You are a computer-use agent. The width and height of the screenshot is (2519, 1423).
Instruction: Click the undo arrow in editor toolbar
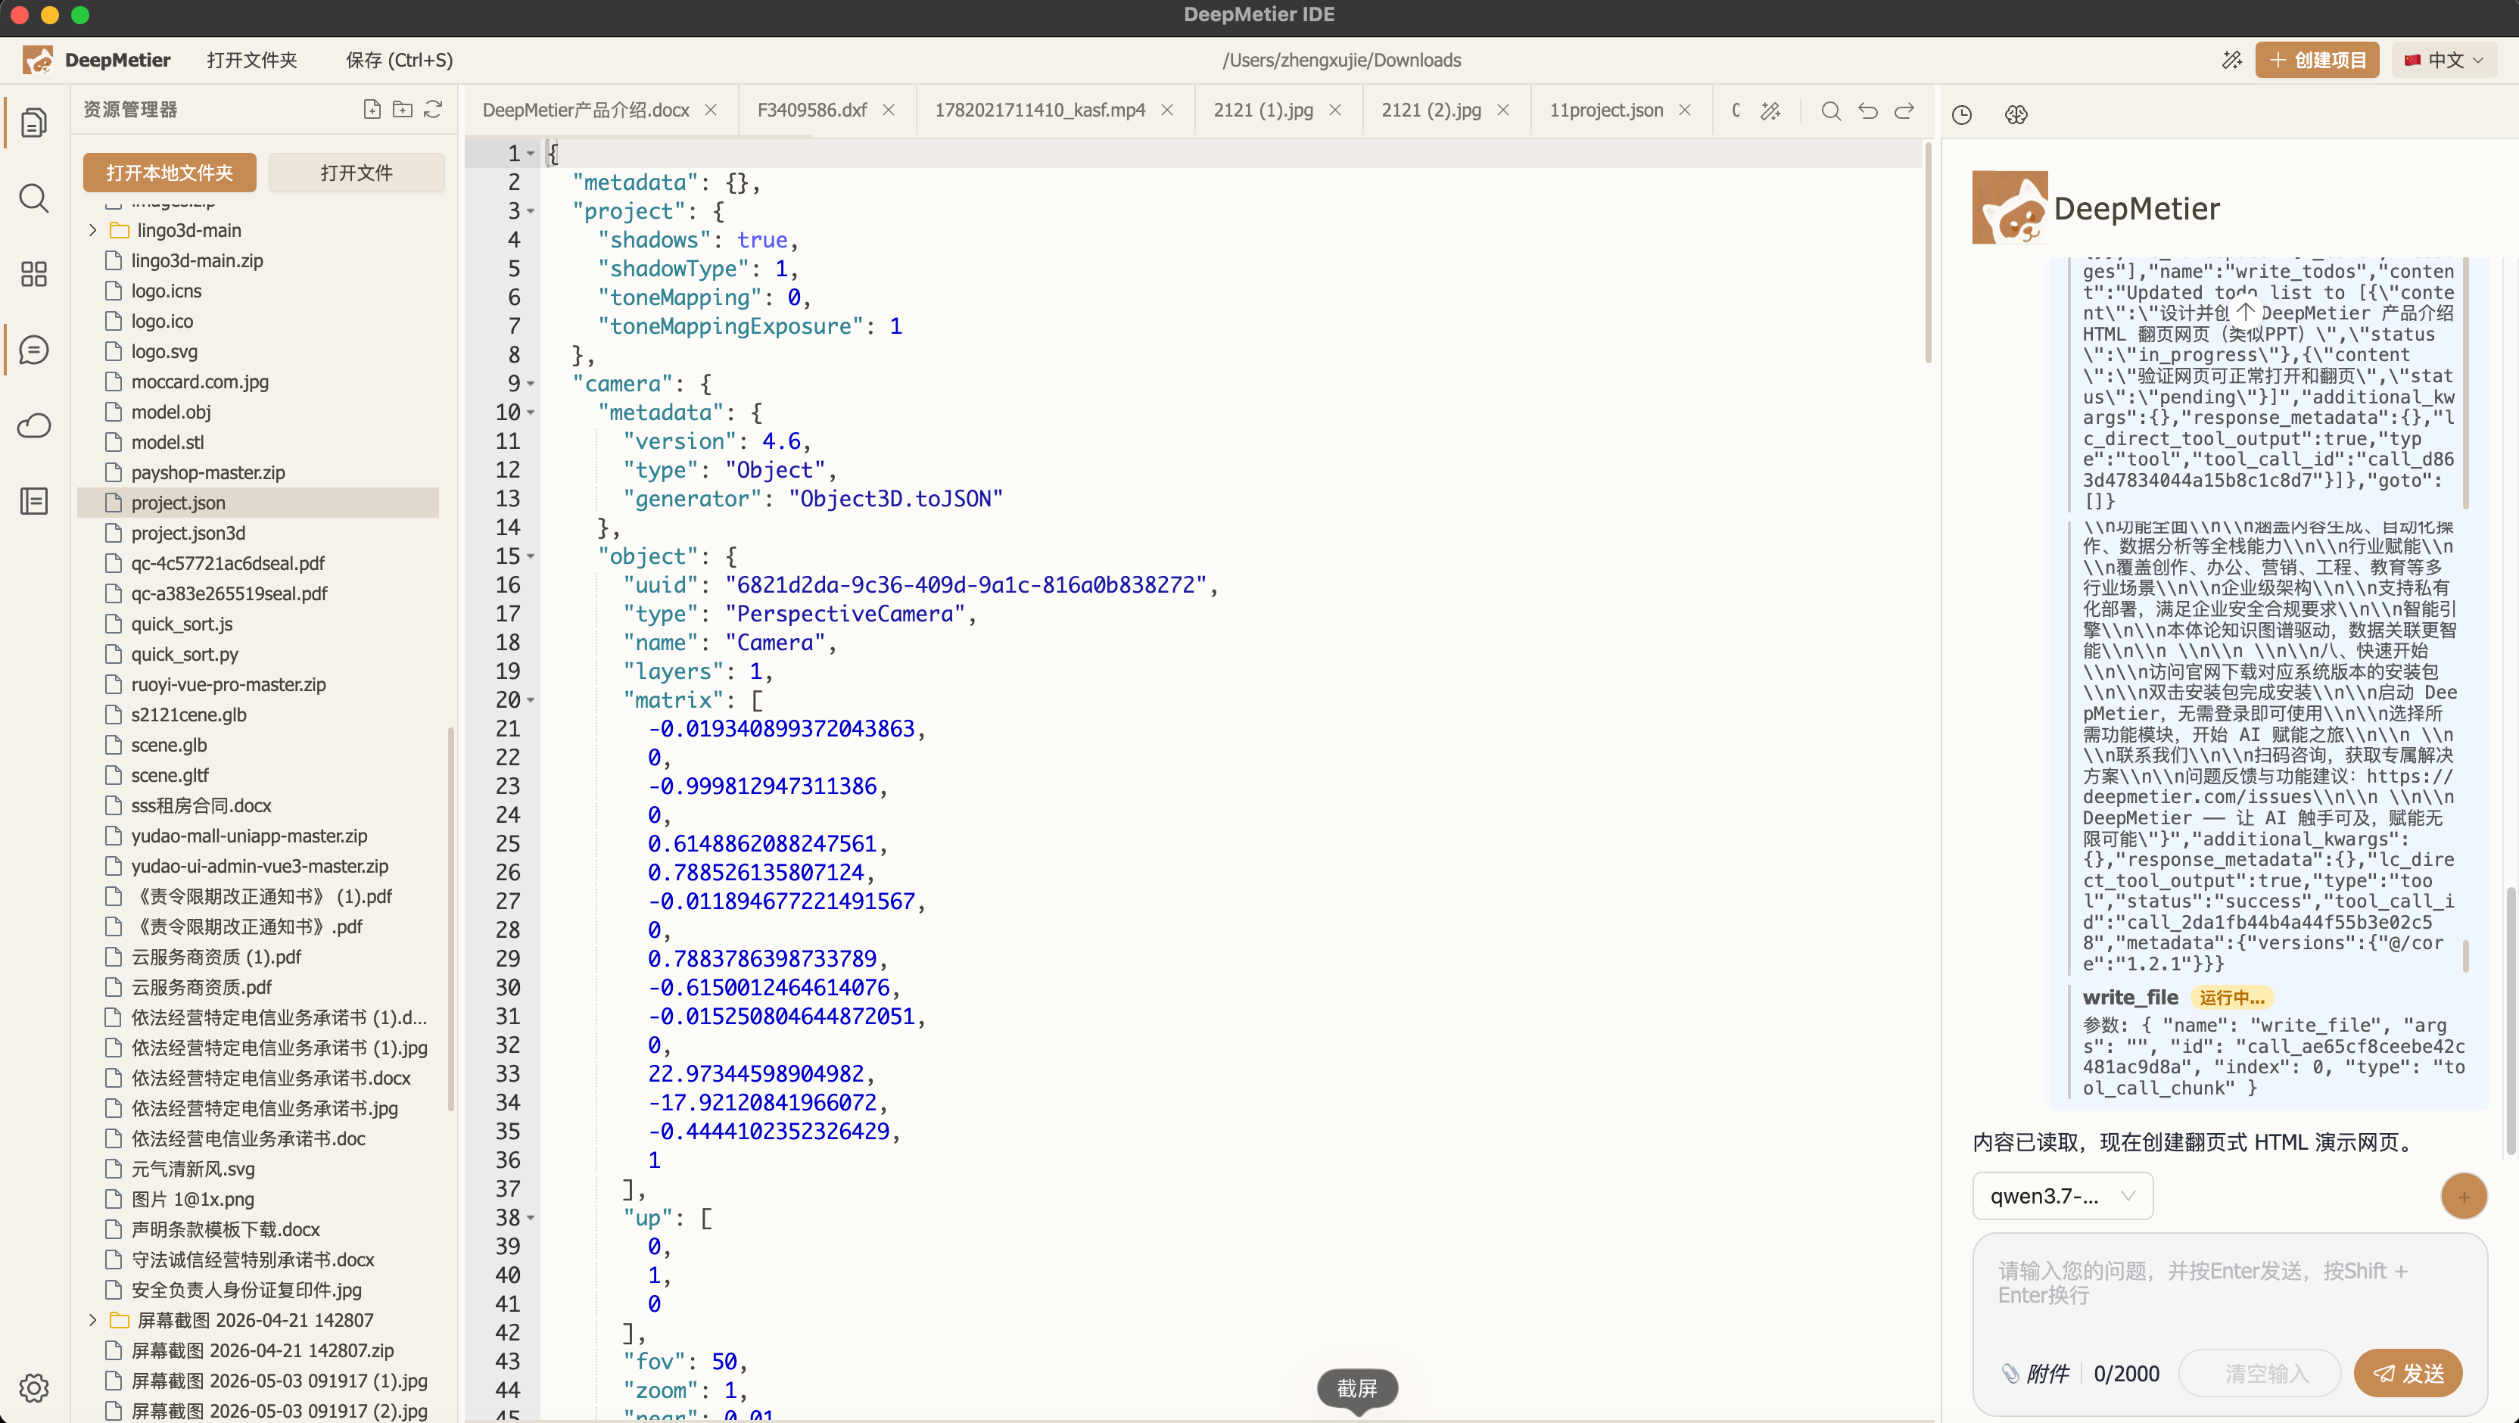[1868, 111]
